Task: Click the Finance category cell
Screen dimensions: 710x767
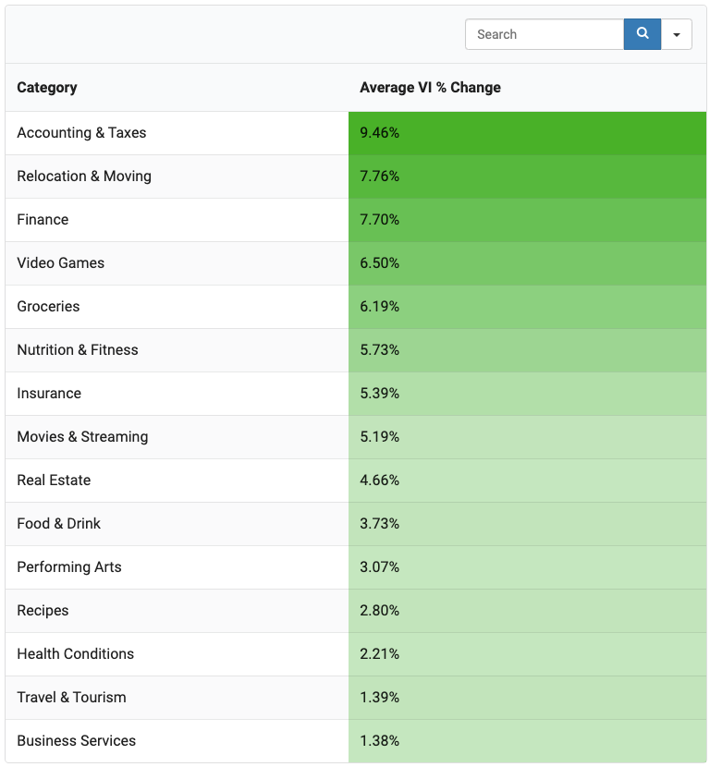Action: [x=177, y=220]
